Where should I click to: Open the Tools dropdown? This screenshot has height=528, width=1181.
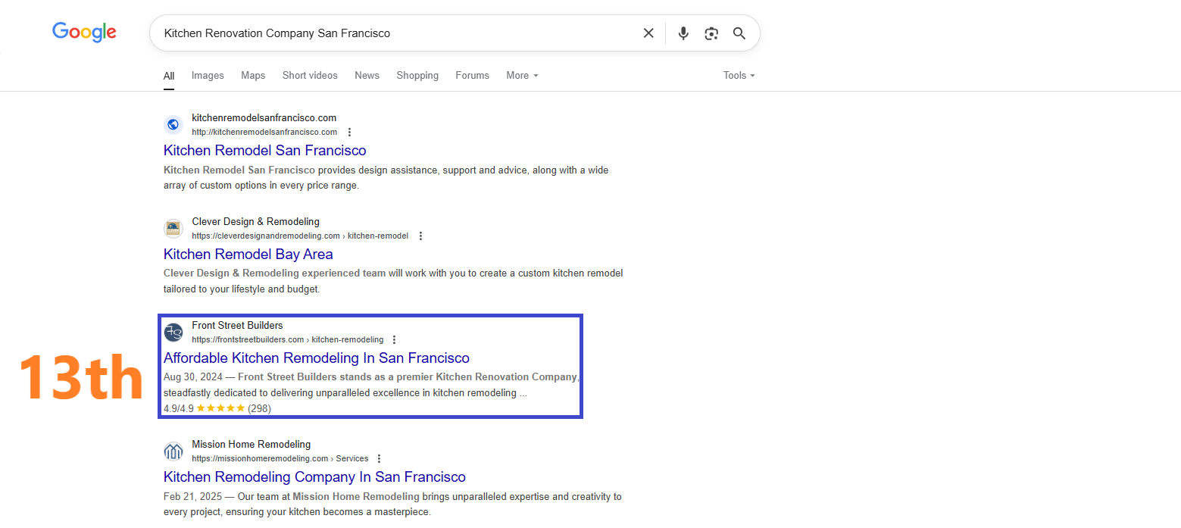[739, 75]
